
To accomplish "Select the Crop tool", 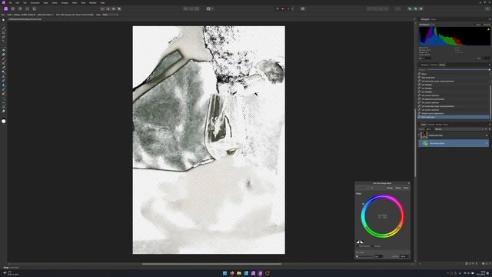I will coord(3,32).
